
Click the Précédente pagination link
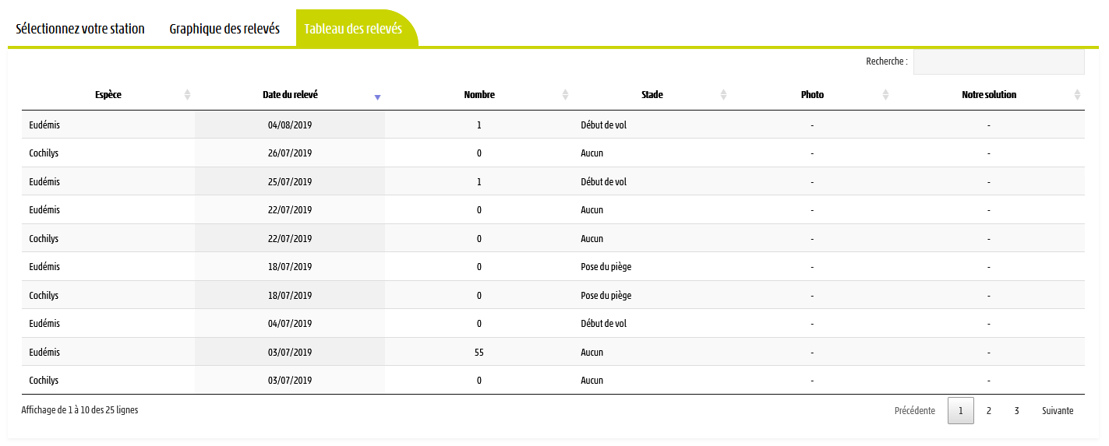click(915, 410)
